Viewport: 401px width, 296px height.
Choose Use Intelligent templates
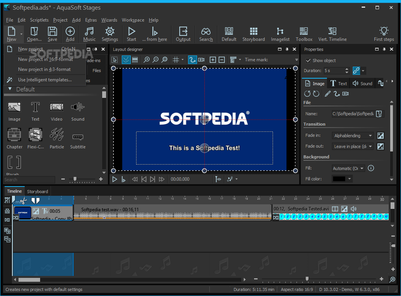click(45, 80)
